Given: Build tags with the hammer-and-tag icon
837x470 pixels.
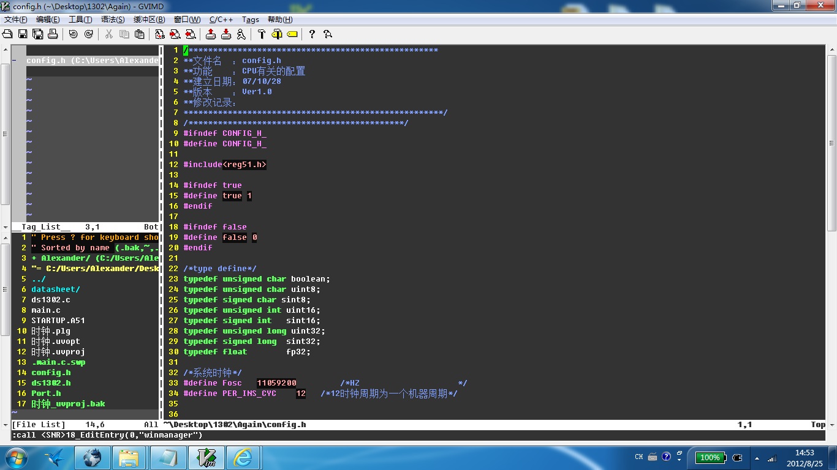Looking at the screenshot, I should coord(276,34).
